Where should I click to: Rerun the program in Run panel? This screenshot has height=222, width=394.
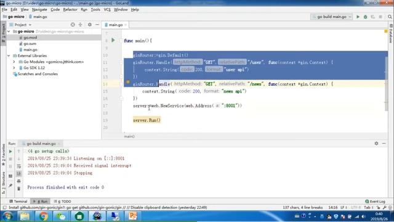(10, 152)
